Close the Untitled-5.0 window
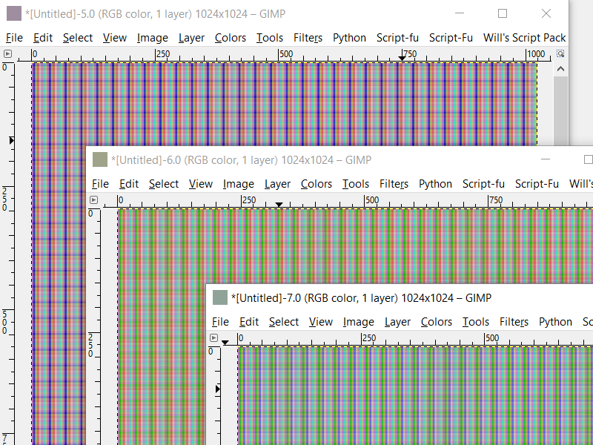593x445 pixels. (546, 13)
